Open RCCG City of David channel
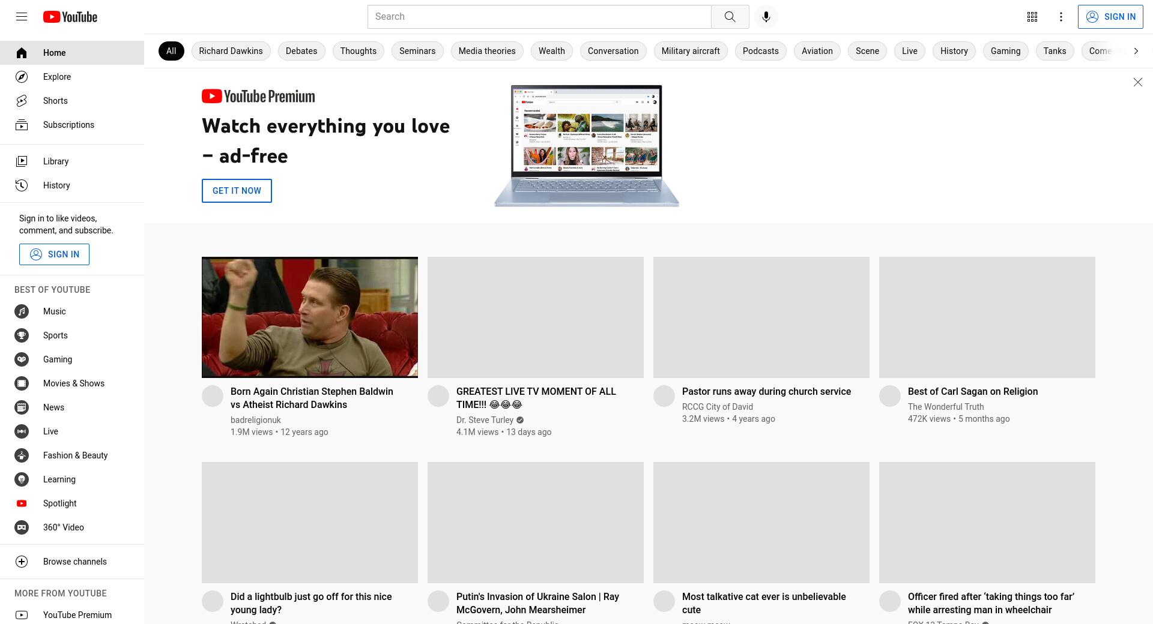Screen dimensions: 1153x624 [x=718, y=407]
